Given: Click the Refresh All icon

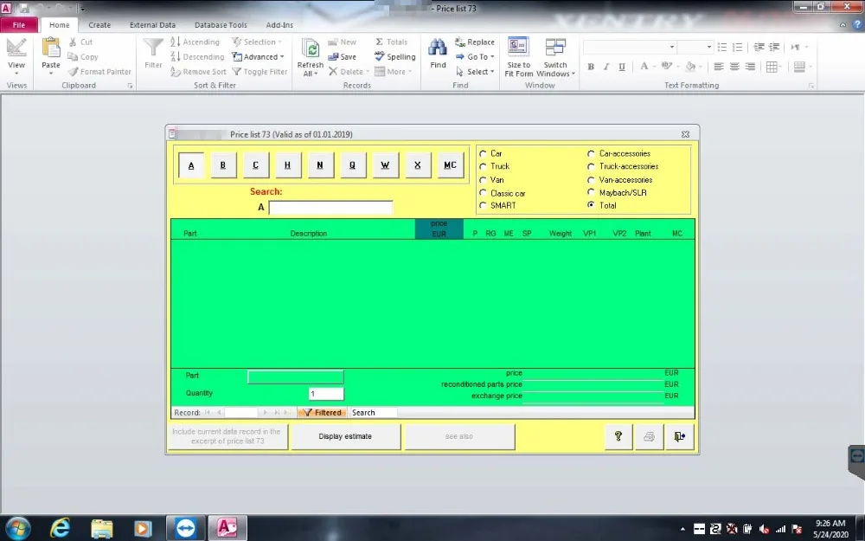Looking at the screenshot, I should (310, 49).
